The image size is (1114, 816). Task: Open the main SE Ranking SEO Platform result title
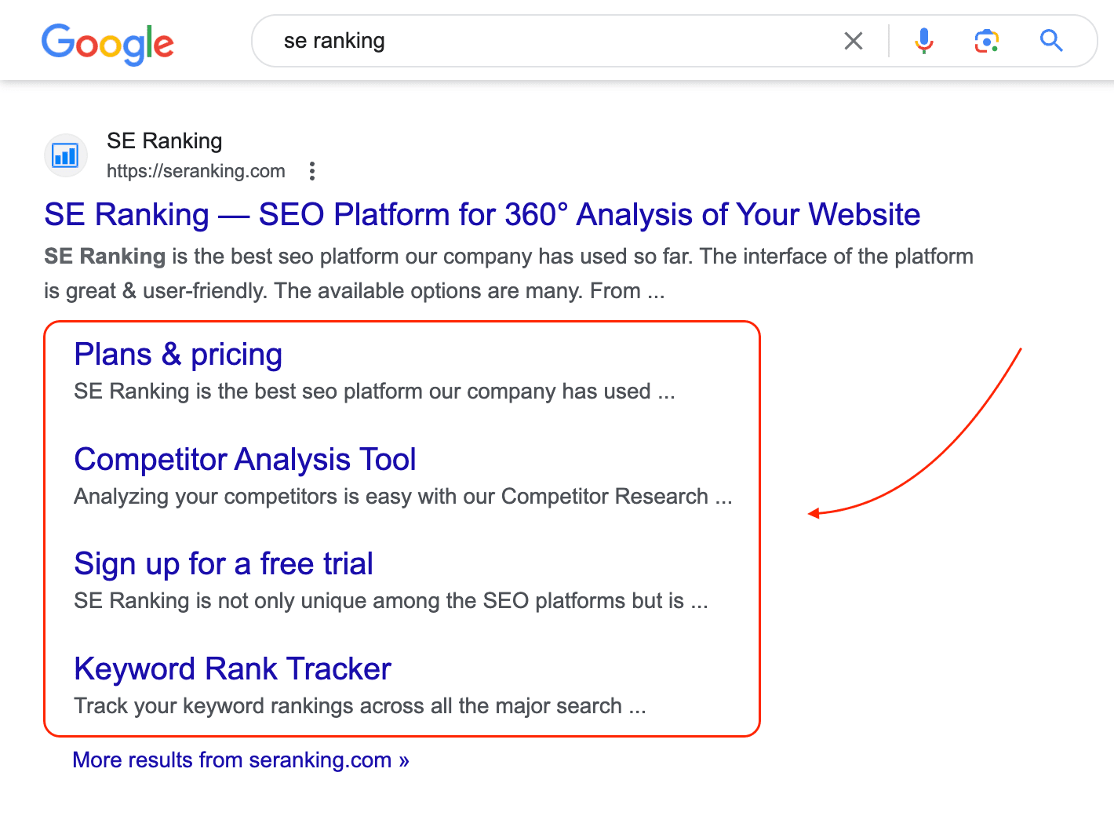point(482,214)
